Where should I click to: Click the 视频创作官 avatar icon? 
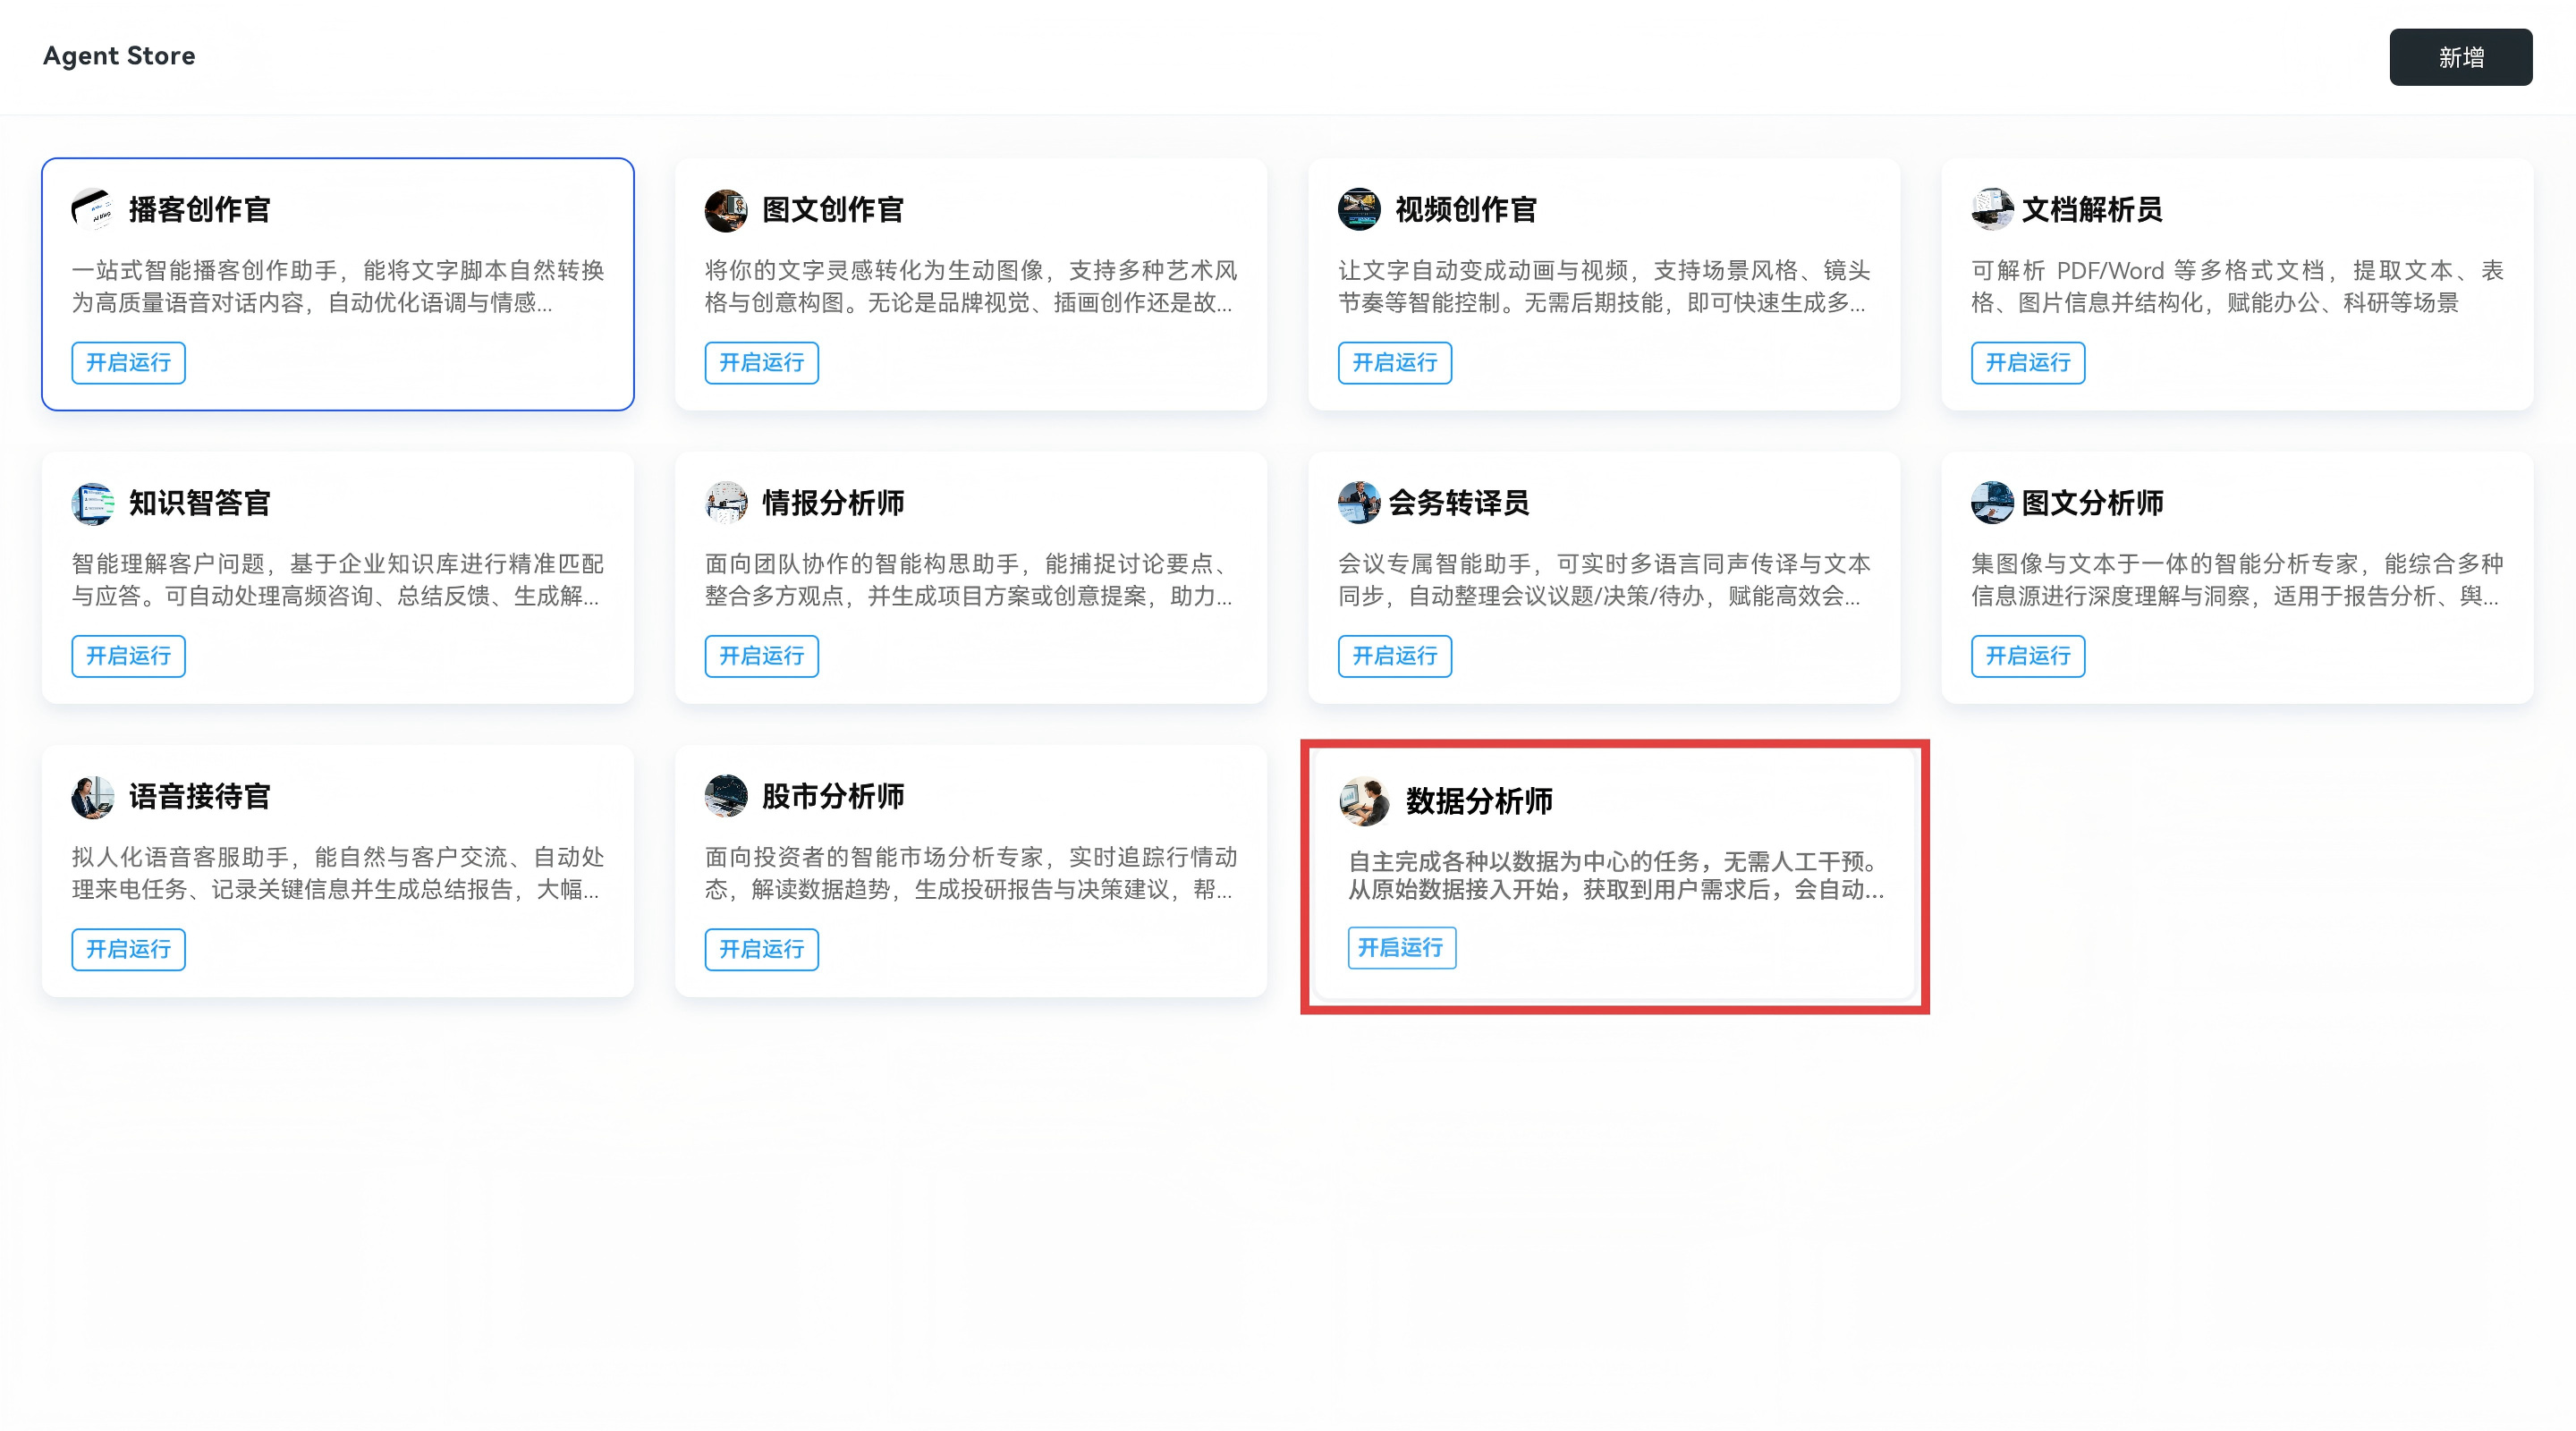click(x=1358, y=209)
